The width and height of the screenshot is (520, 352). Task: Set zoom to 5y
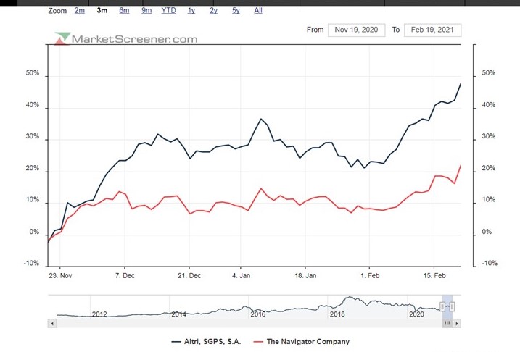point(236,11)
